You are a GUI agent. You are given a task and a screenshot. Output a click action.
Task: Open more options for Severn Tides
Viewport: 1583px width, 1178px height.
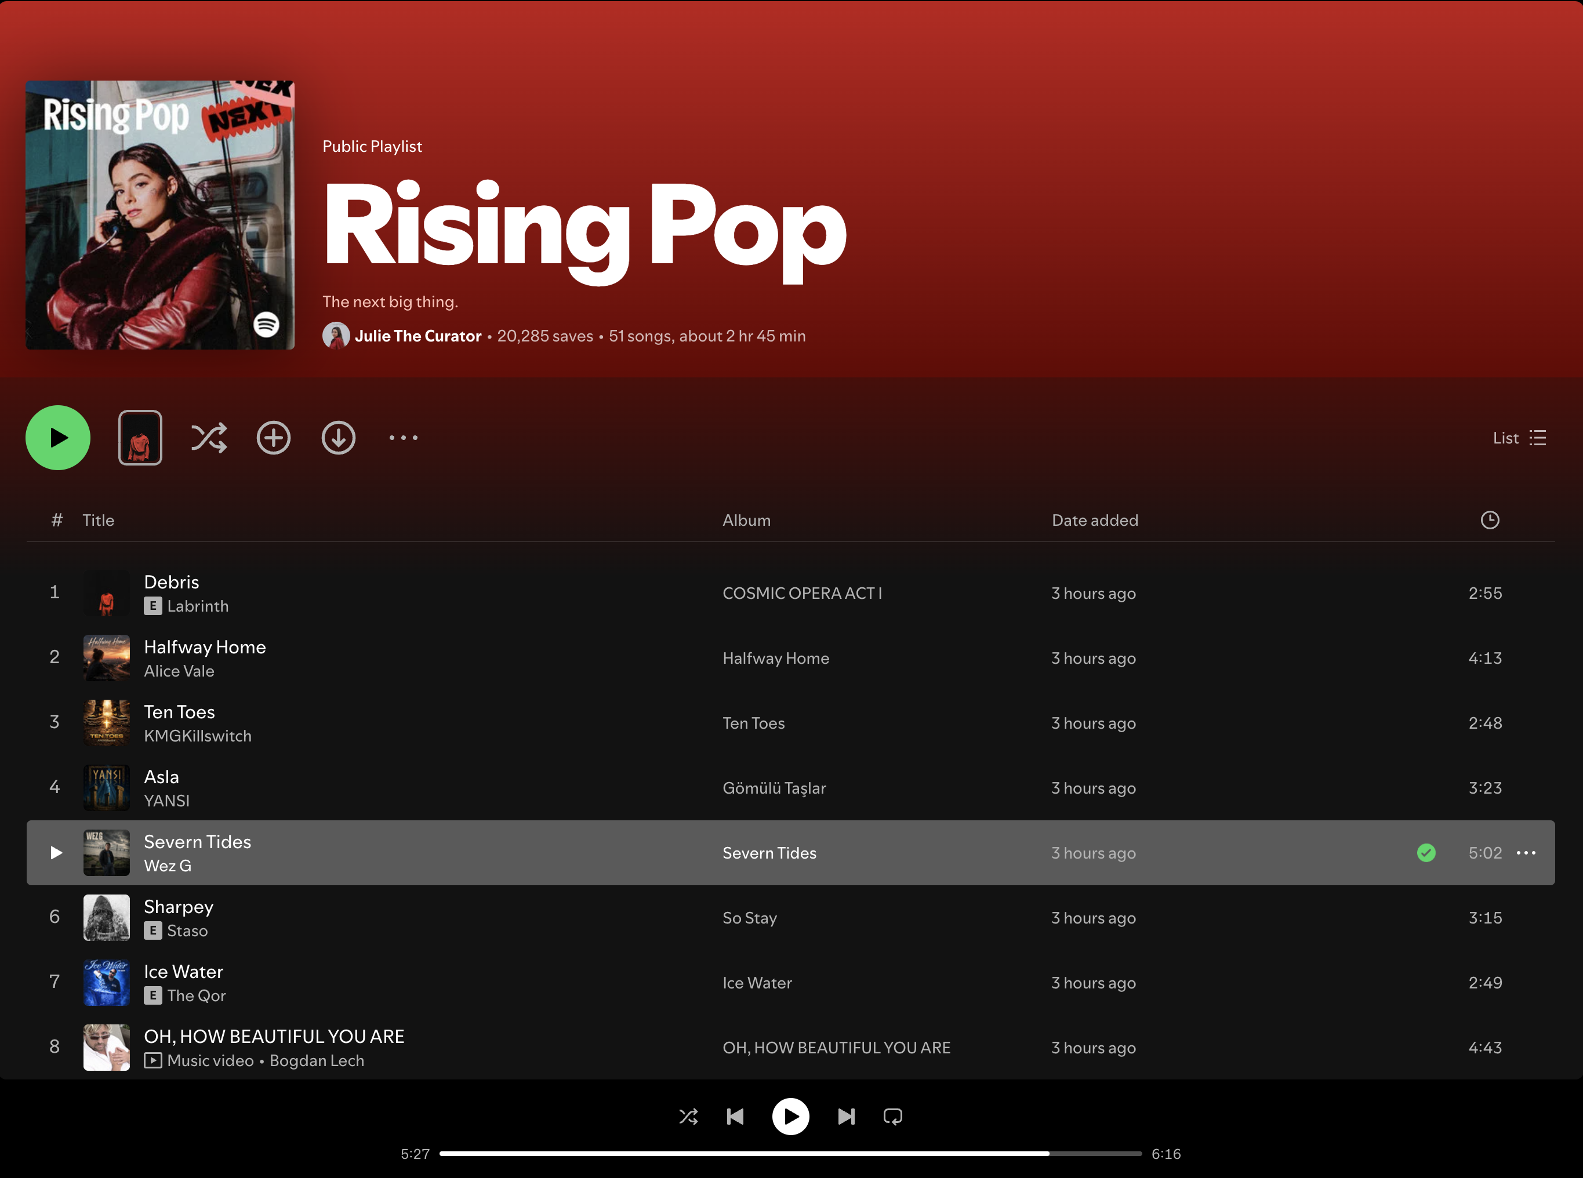point(1526,853)
